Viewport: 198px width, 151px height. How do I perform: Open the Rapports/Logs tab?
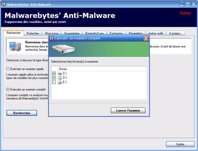[x=94, y=33]
